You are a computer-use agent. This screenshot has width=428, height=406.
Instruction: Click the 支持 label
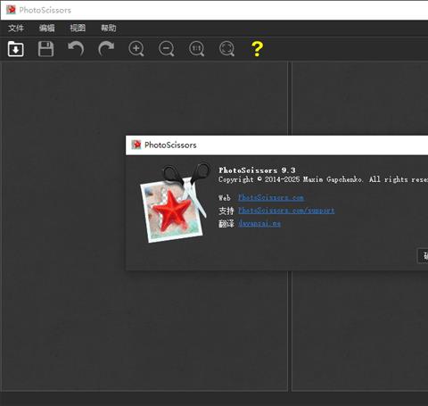[x=226, y=211]
